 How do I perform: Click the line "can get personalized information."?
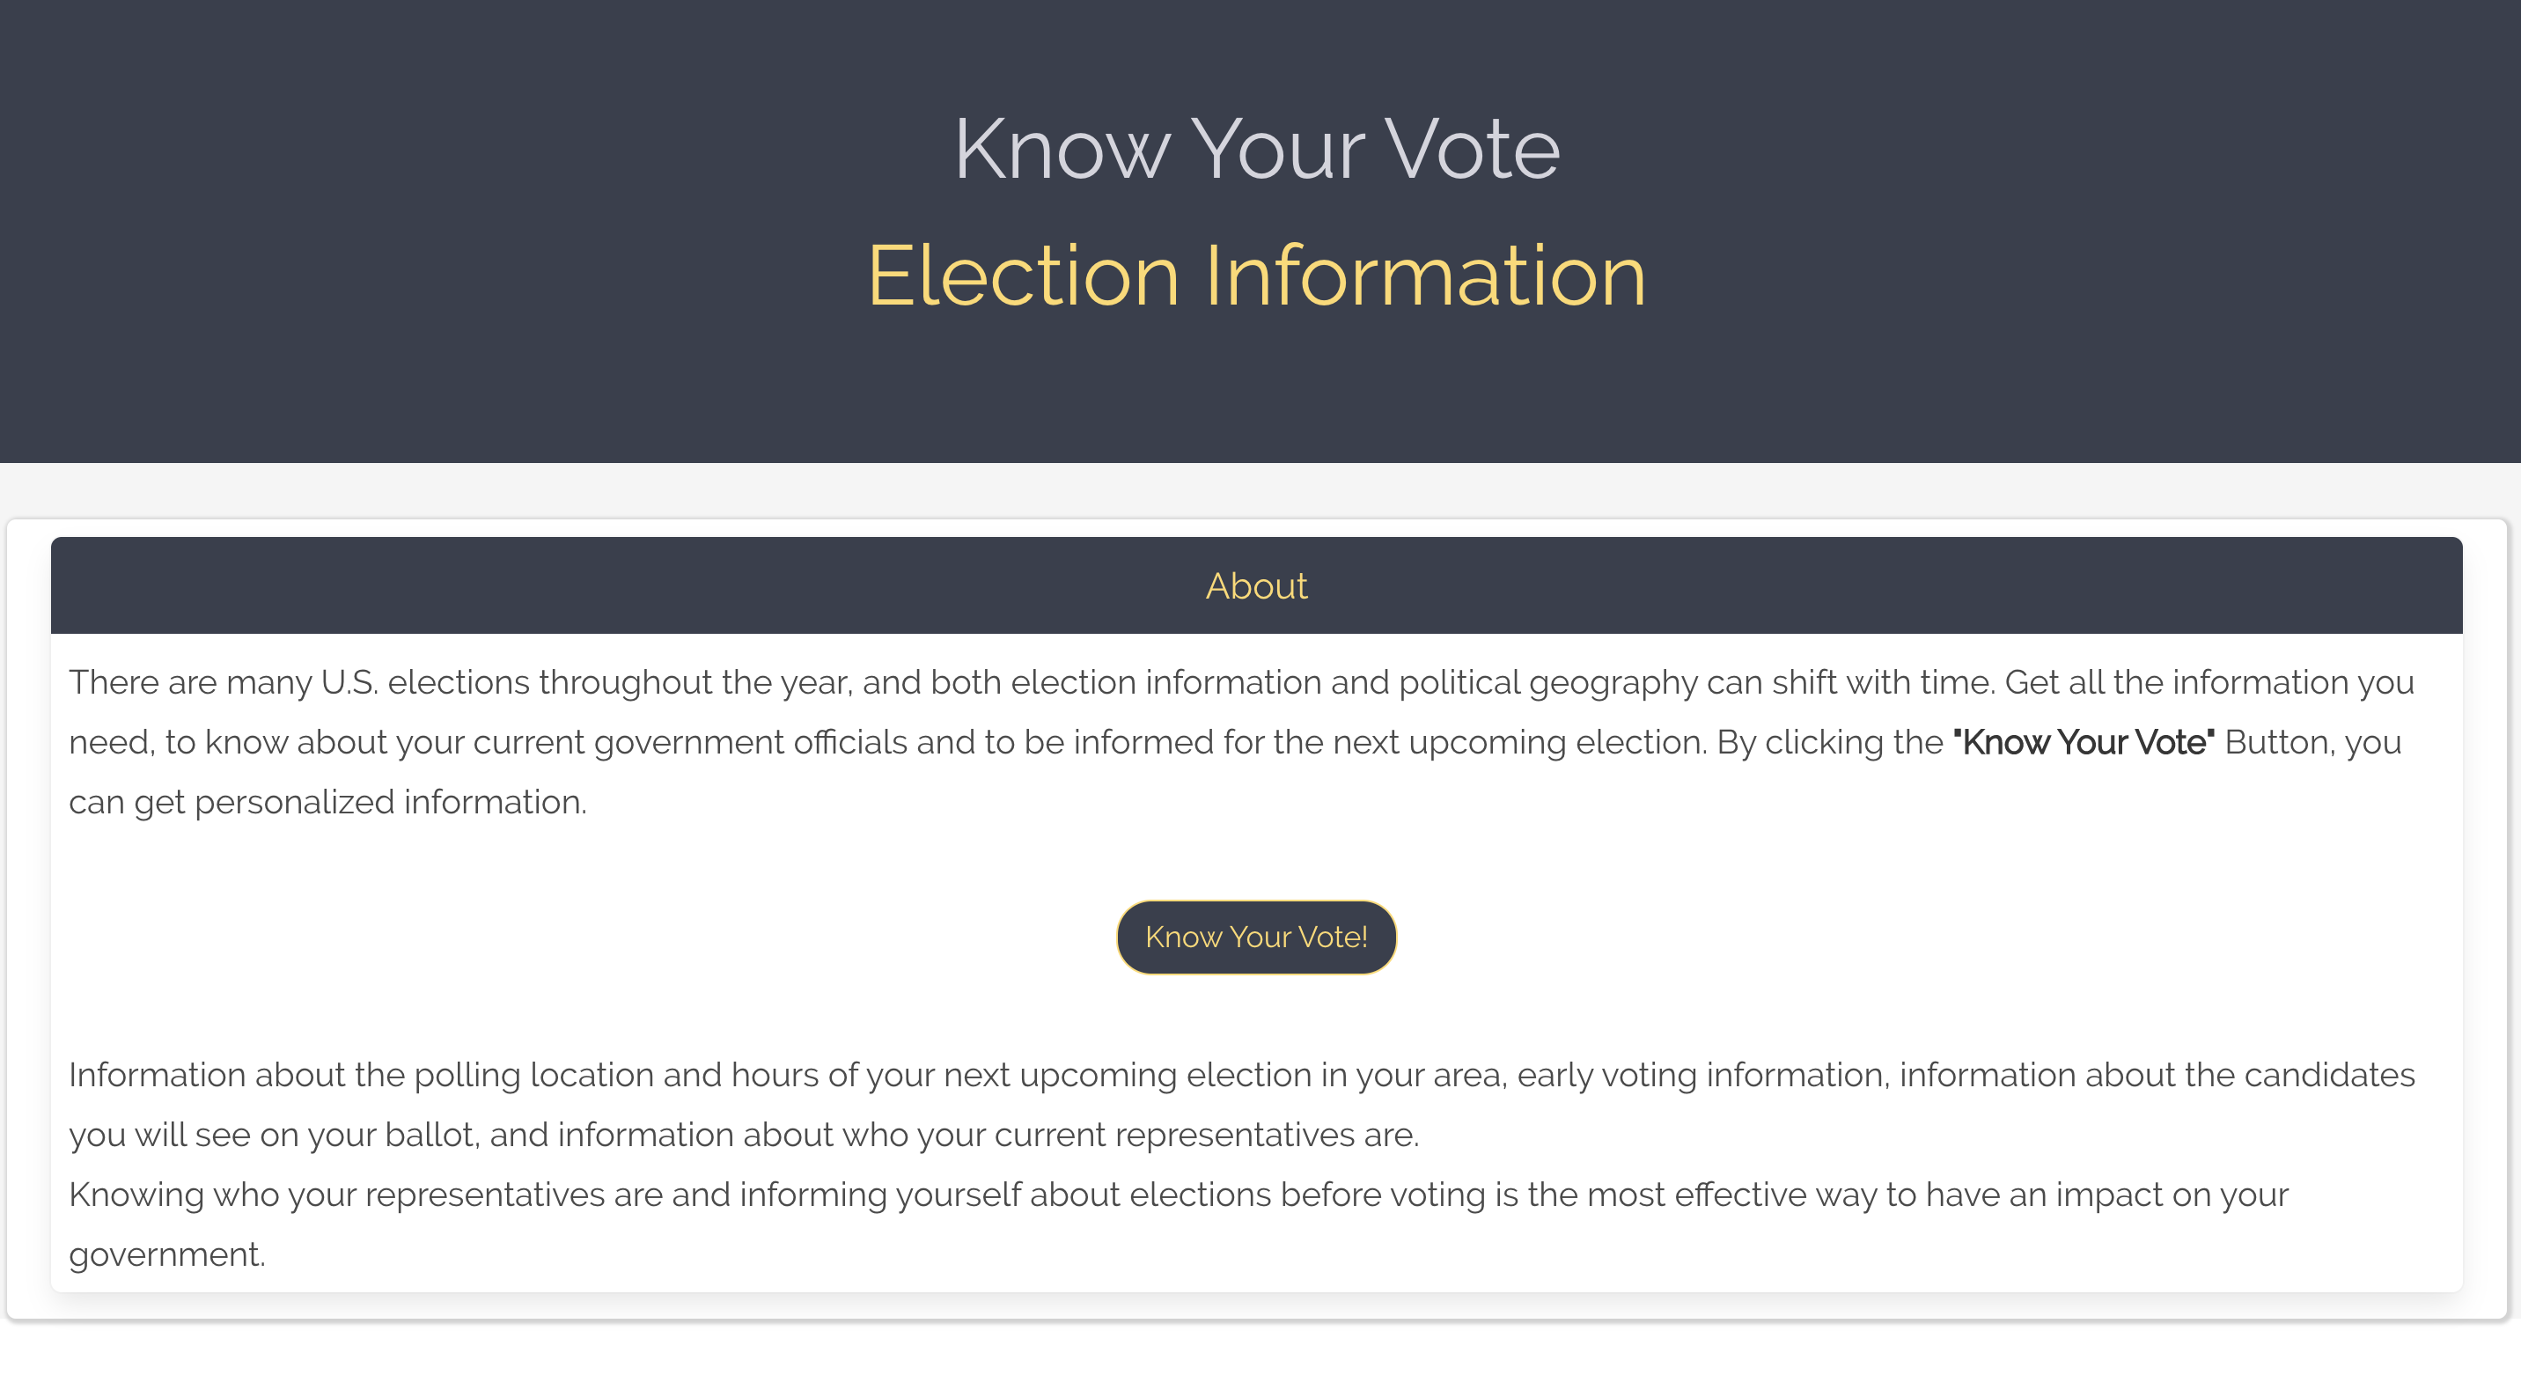[327, 802]
